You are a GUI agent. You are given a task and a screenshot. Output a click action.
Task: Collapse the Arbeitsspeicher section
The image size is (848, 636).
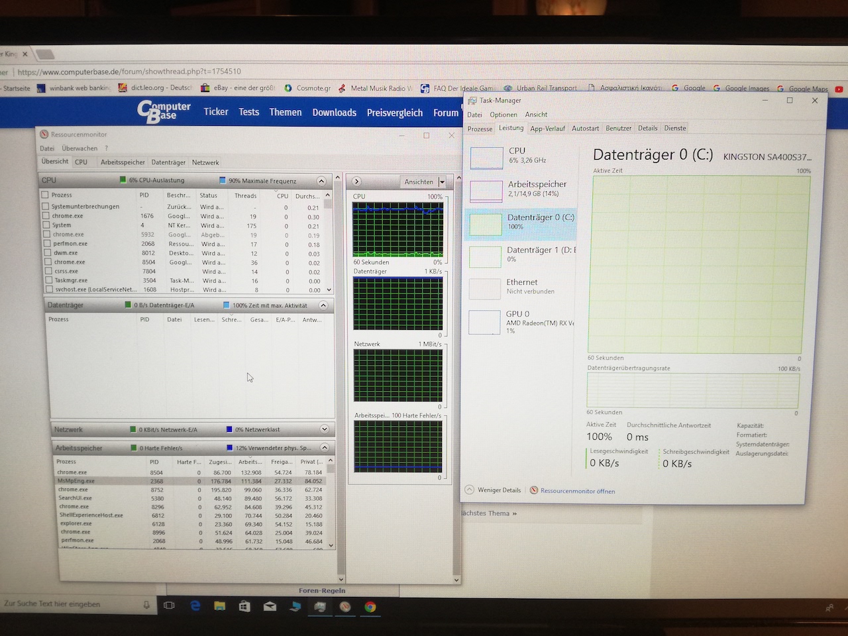point(325,448)
